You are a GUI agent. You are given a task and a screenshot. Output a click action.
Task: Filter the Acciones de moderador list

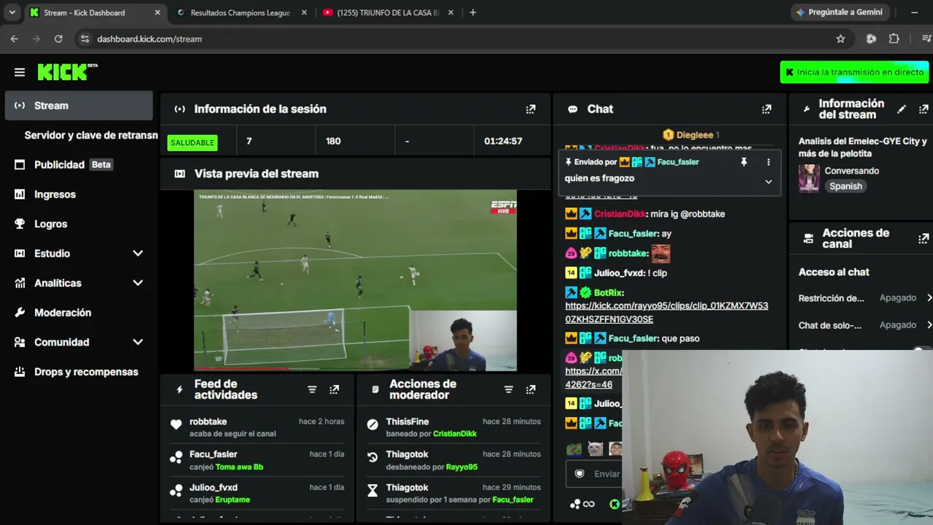tap(509, 389)
